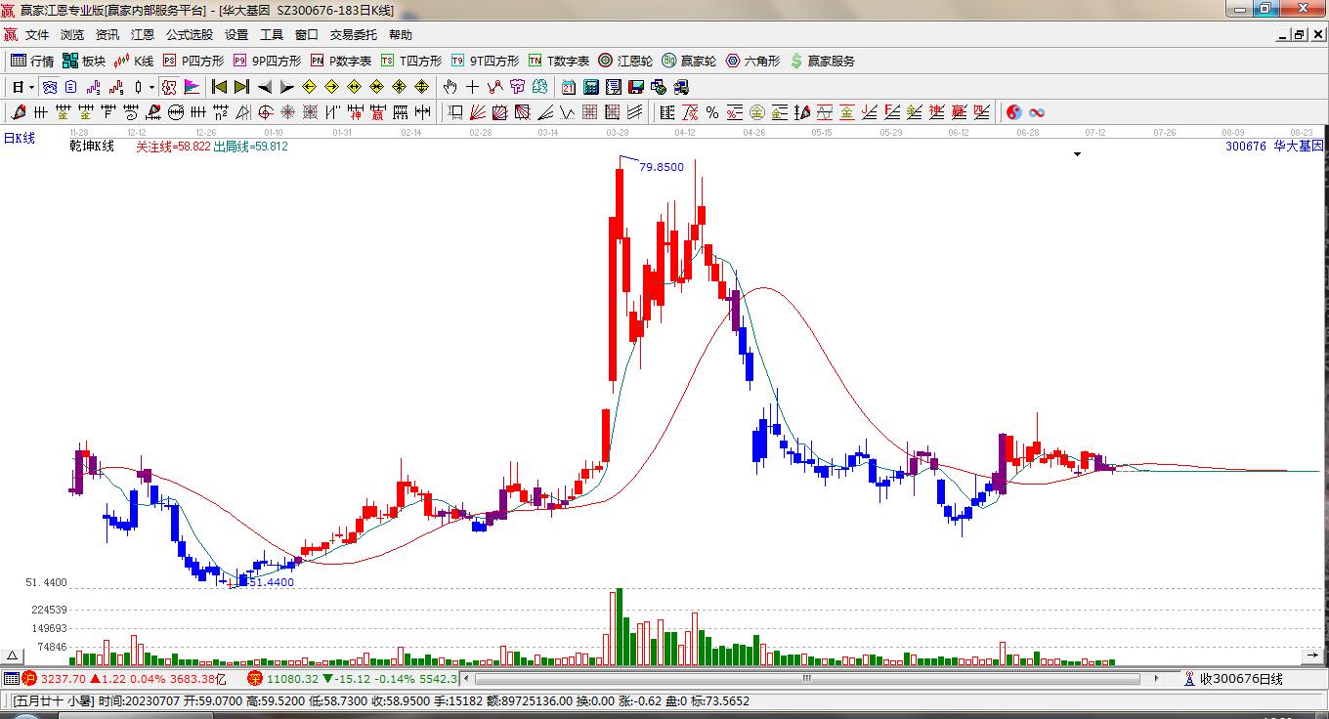Click the Shanghai index 3237.70 status entry

click(x=125, y=678)
